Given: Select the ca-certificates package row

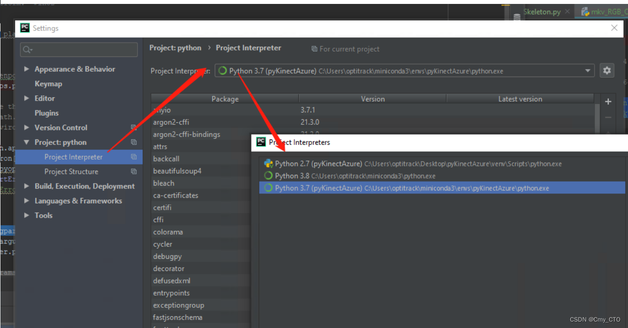Looking at the screenshot, I should pyautogui.click(x=201, y=195).
